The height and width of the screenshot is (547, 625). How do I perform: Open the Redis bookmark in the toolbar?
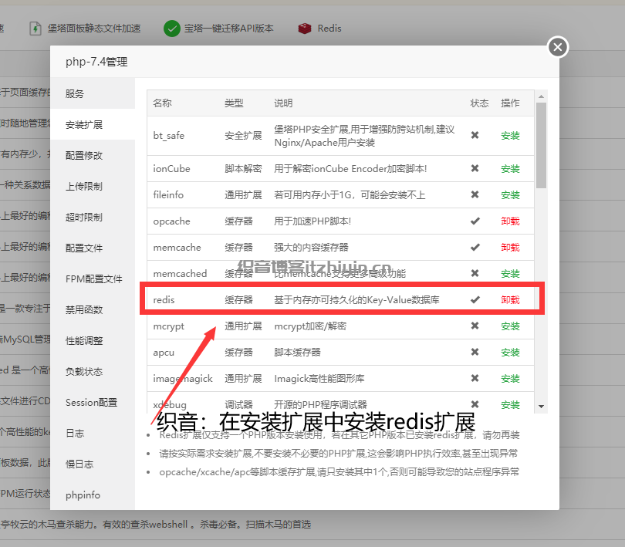(320, 28)
